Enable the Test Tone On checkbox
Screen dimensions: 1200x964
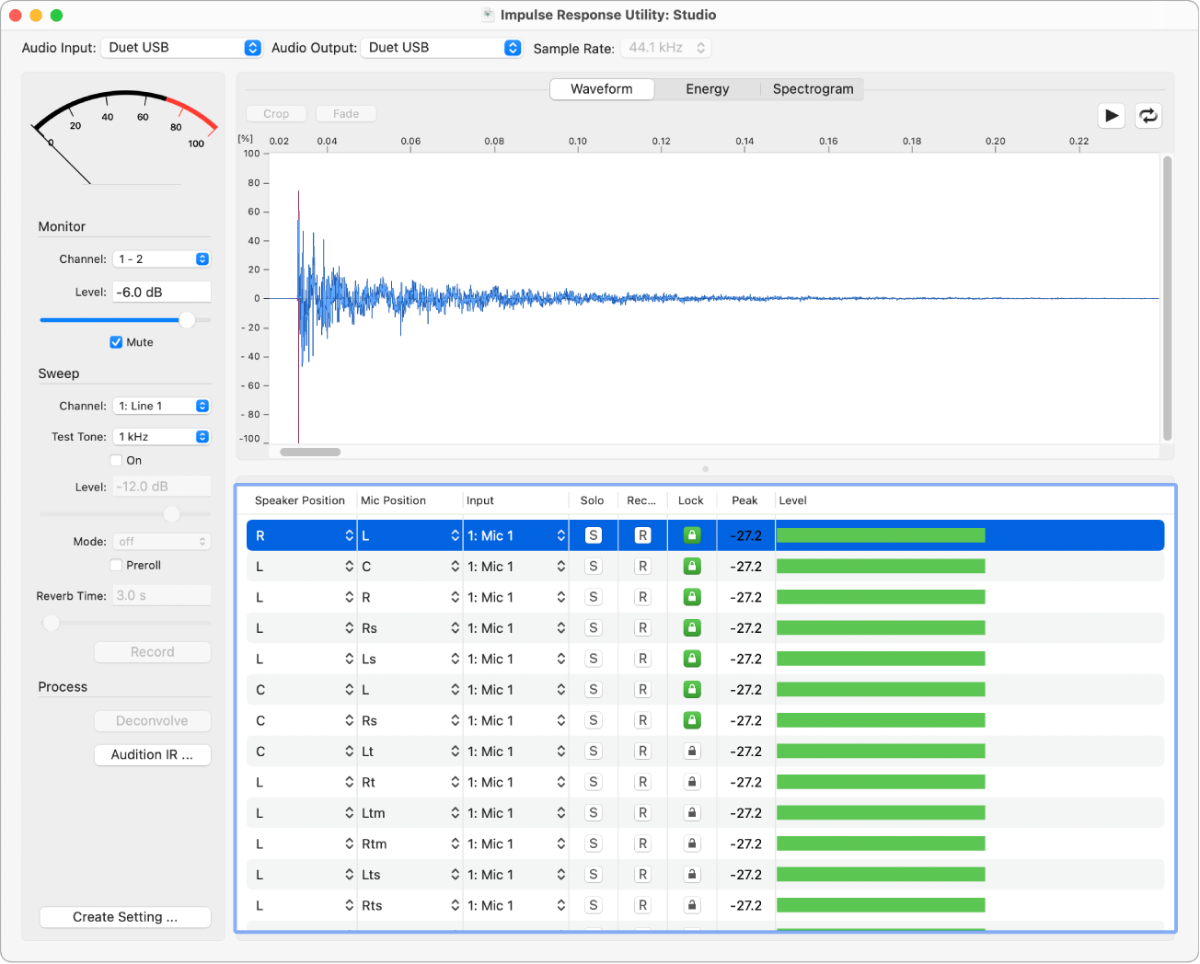pos(116,461)
